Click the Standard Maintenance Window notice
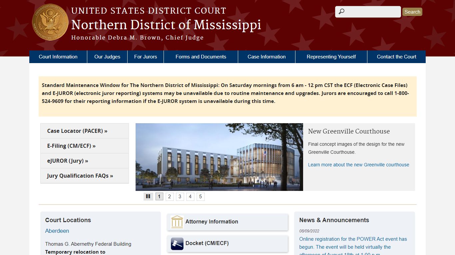The width and height of the screenshot is (455, 255). pos(227,96)
